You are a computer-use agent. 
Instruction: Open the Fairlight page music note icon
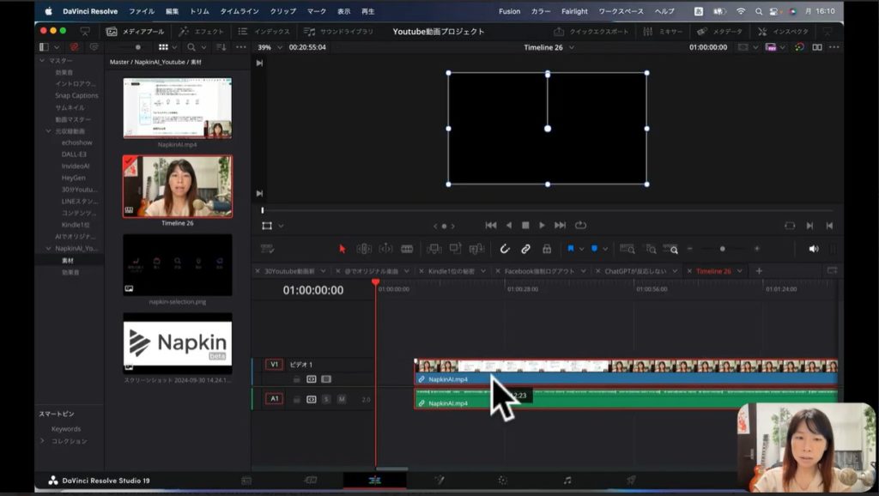coord(567,481)
